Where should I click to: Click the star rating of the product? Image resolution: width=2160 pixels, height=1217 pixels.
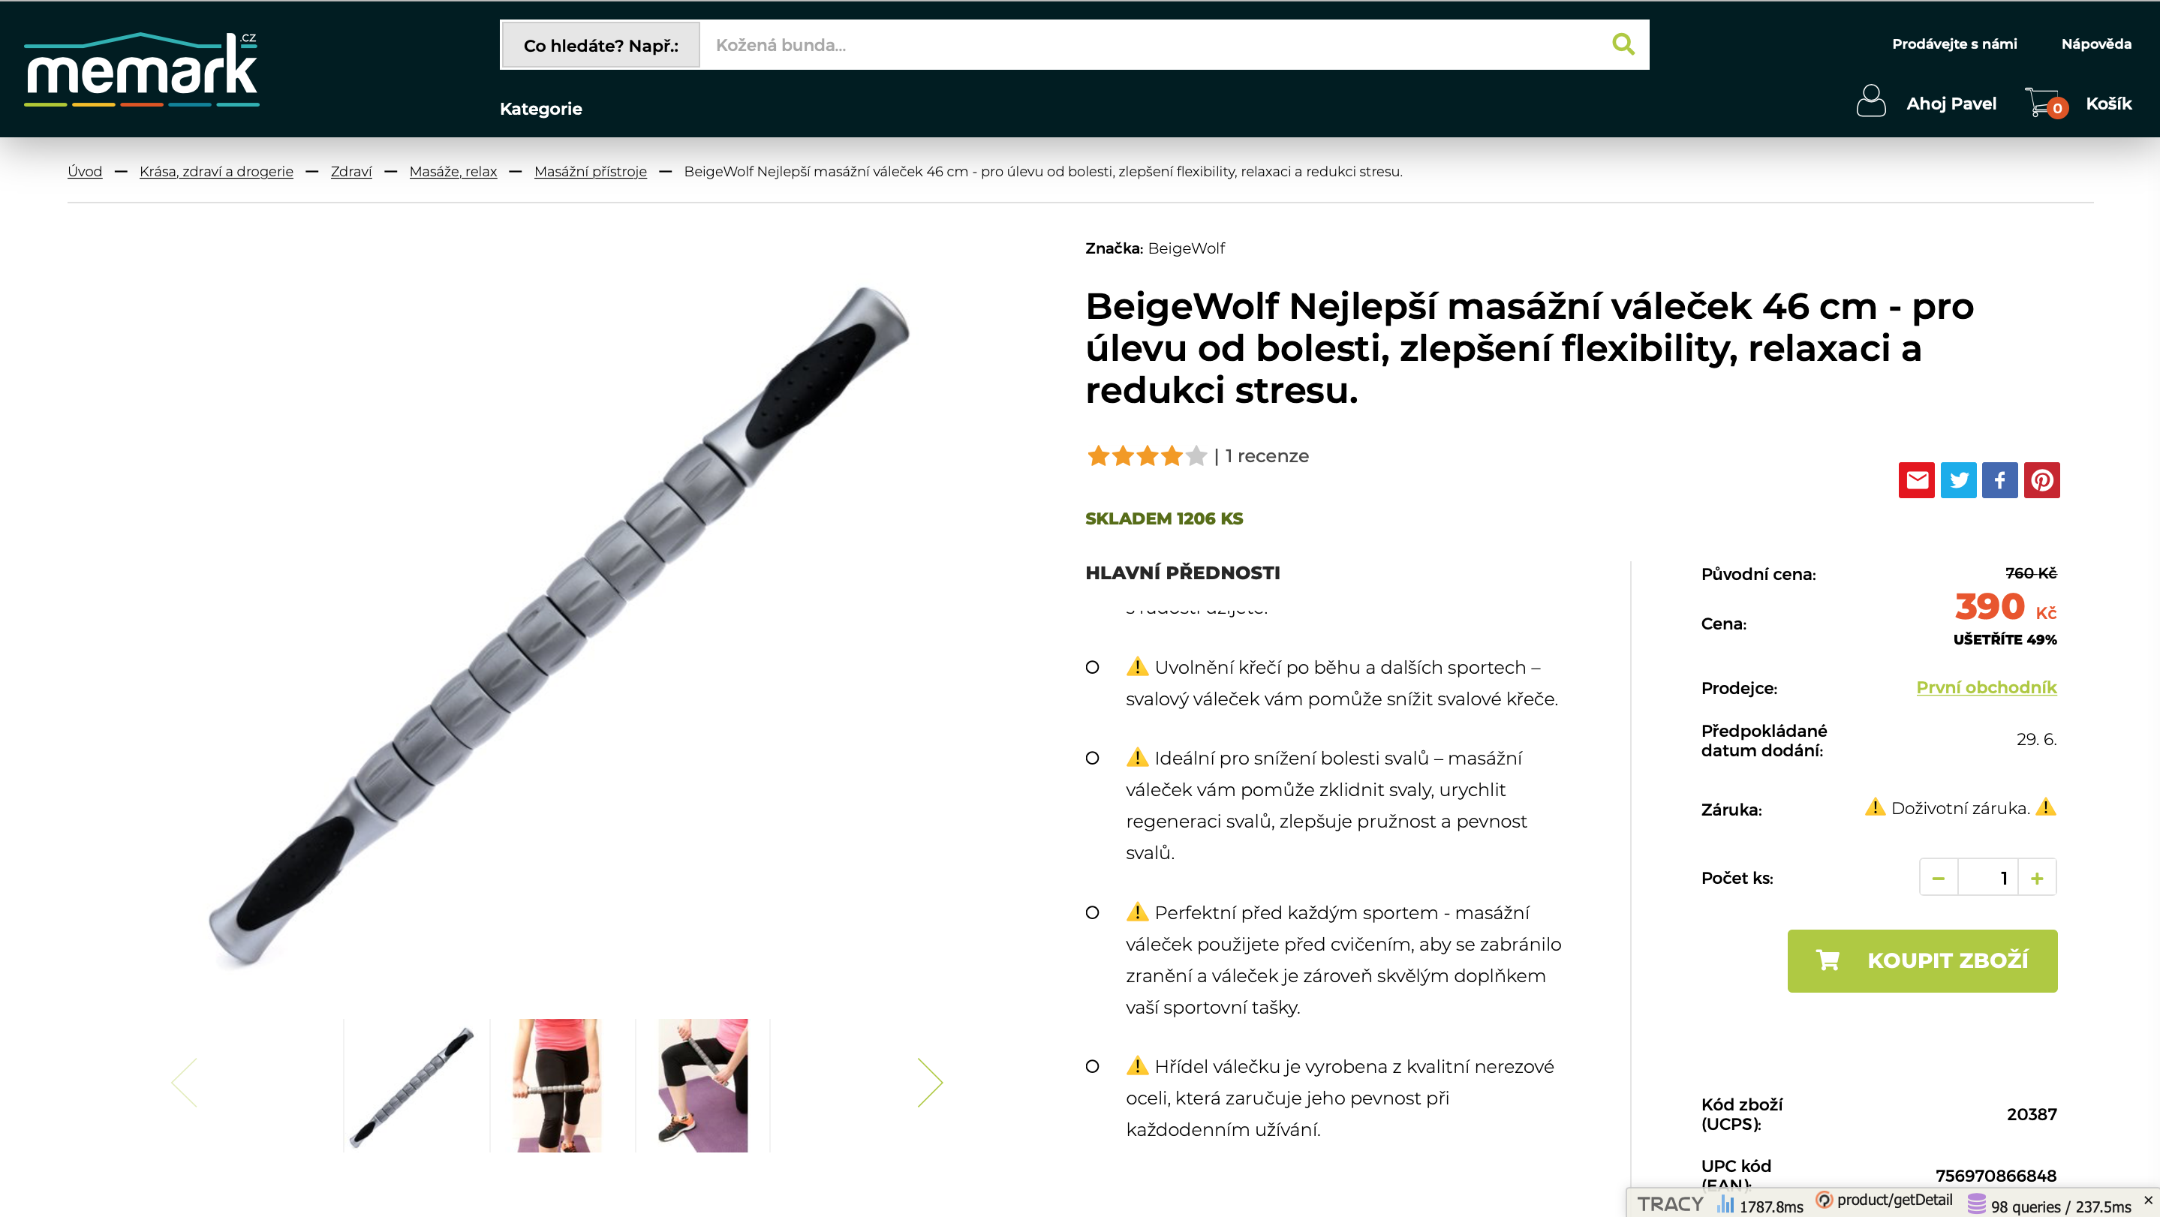[1146, 456]
